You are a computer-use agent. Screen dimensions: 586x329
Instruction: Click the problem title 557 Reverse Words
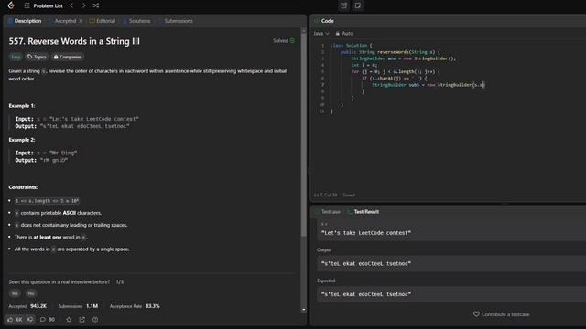pos(74,41)
